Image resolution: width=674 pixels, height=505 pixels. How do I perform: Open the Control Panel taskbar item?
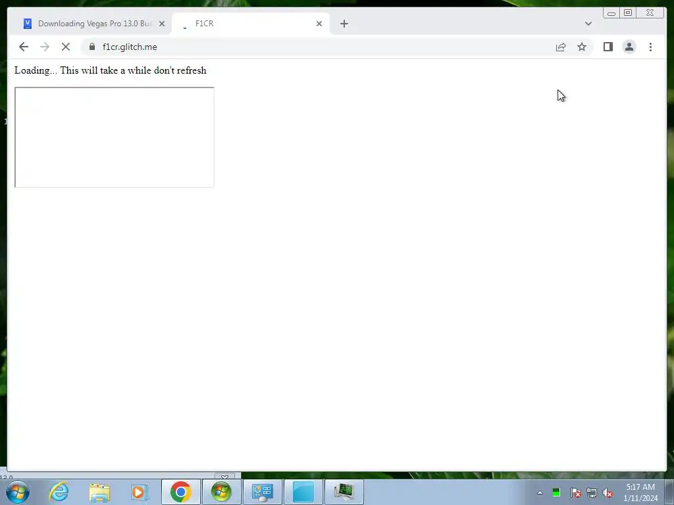(262, 492)
